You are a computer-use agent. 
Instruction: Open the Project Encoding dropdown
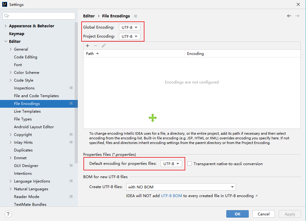[129, 36]
